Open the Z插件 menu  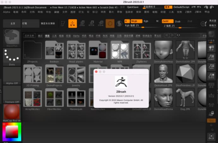188,12
